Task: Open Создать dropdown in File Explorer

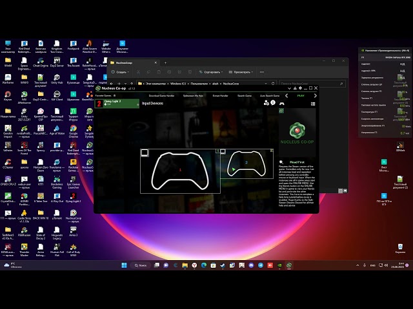Action: coord(120,72)
